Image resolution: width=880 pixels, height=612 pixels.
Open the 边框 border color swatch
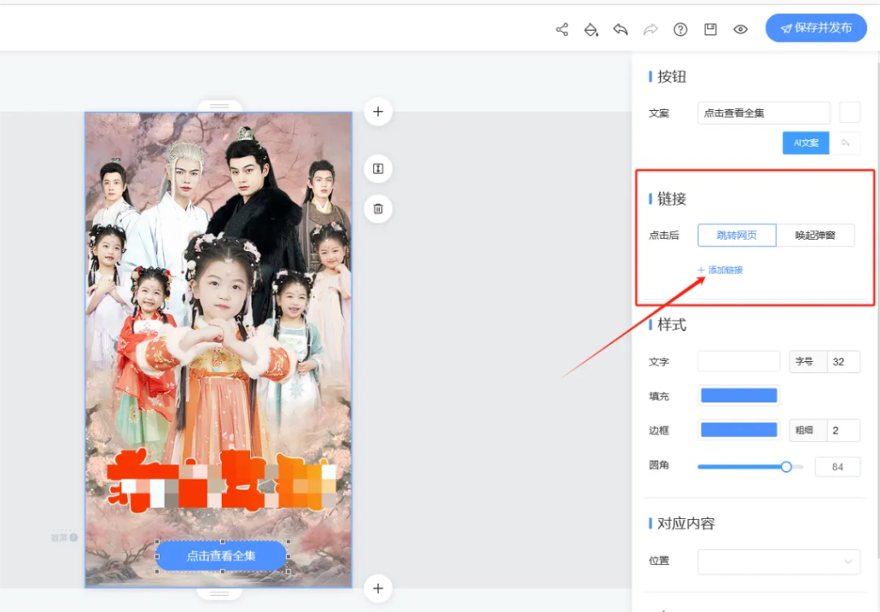[738, 430]
